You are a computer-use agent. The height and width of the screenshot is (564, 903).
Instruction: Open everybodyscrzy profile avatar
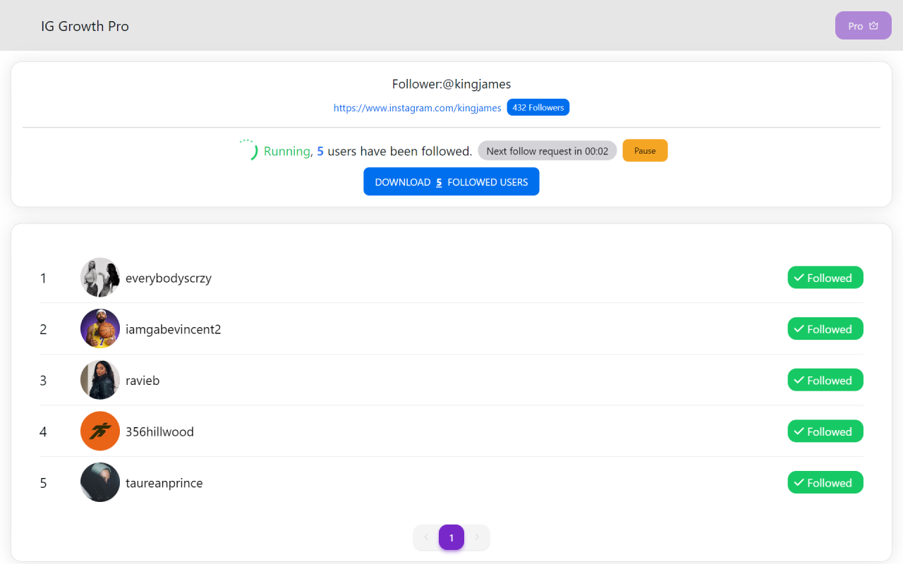click(100, 278)
